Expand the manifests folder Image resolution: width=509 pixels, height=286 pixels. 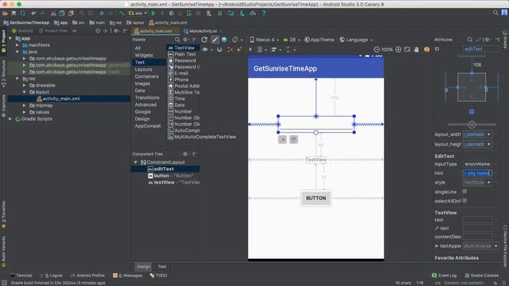(x=17, y=45)
